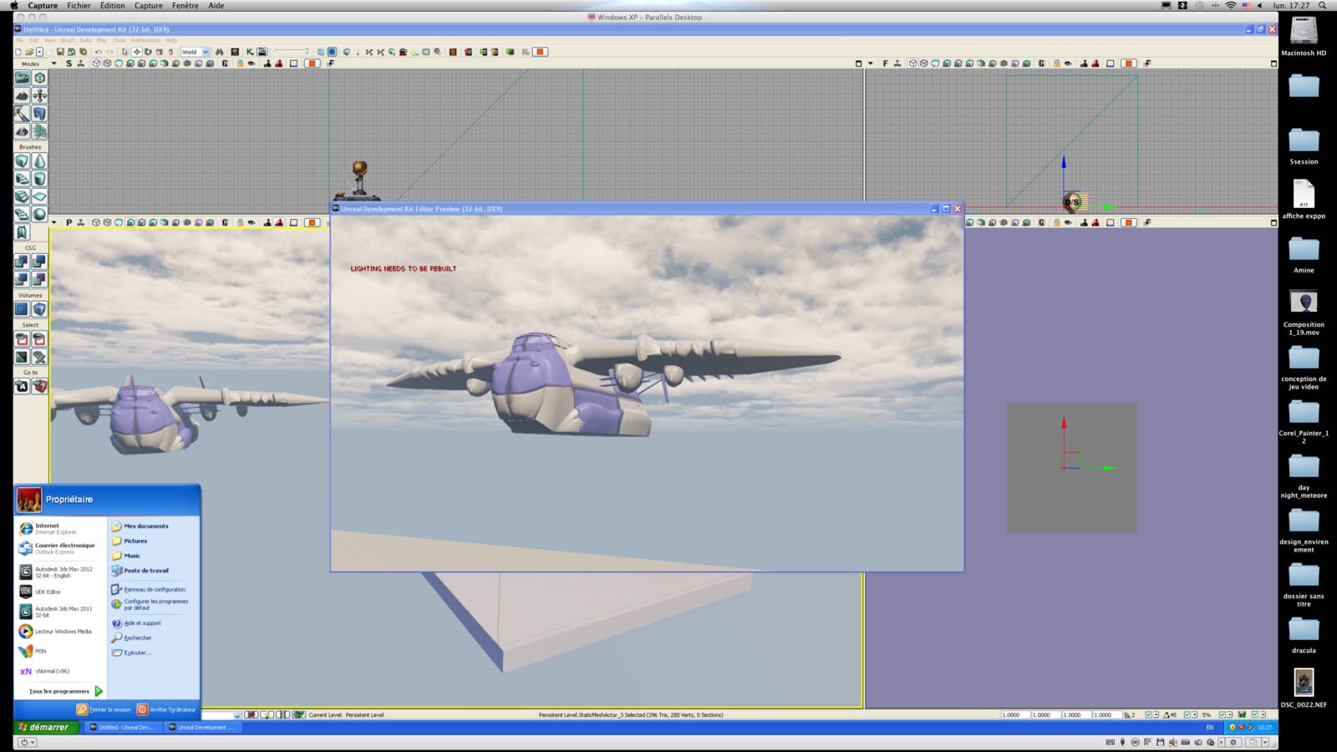Open the Build menu in UDK
This screenshot has width=1337, height=752.
85,40
